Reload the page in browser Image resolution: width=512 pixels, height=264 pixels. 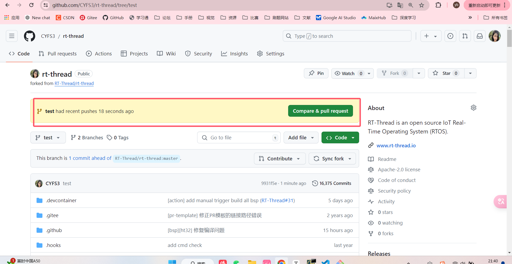(31, 5)
